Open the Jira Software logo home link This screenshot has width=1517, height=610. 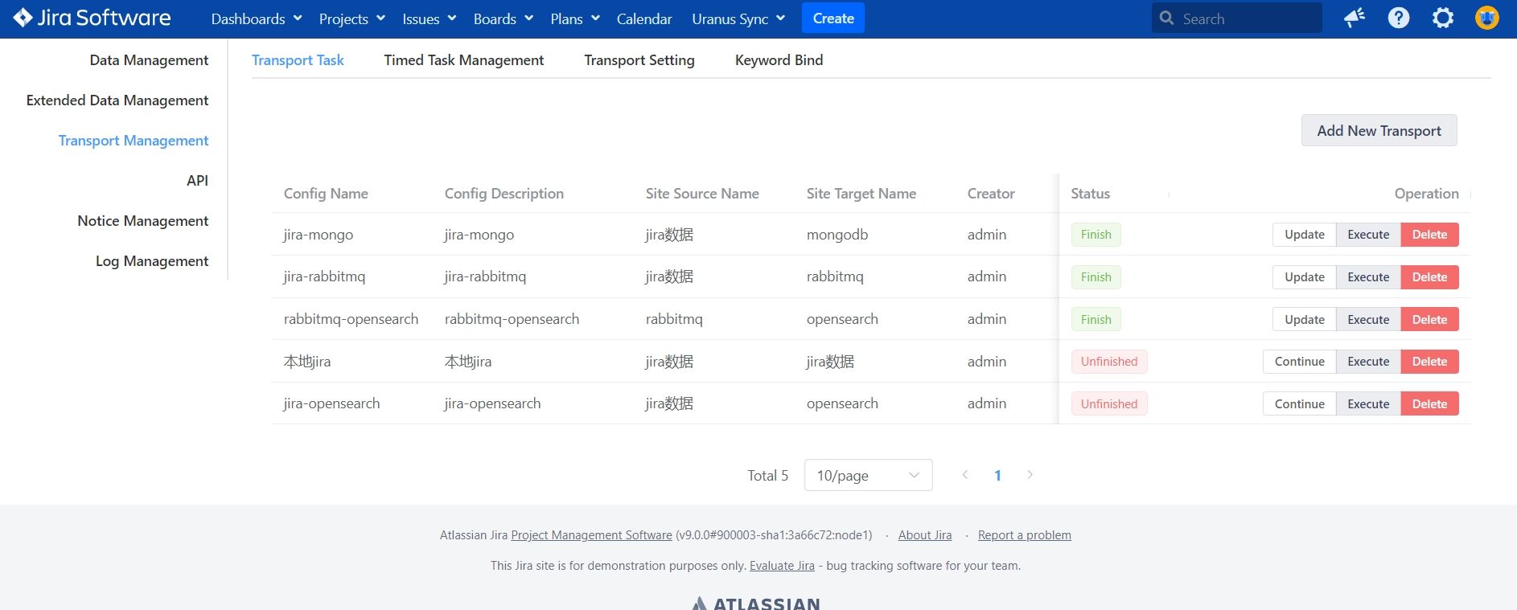pos(92,18)
